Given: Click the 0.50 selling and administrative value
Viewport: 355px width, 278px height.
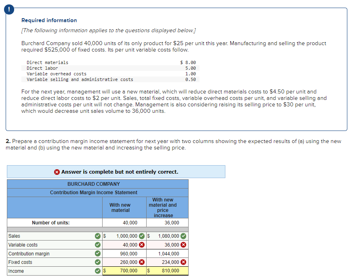Looking at the screenshot, I should click(x=190, y=79).
